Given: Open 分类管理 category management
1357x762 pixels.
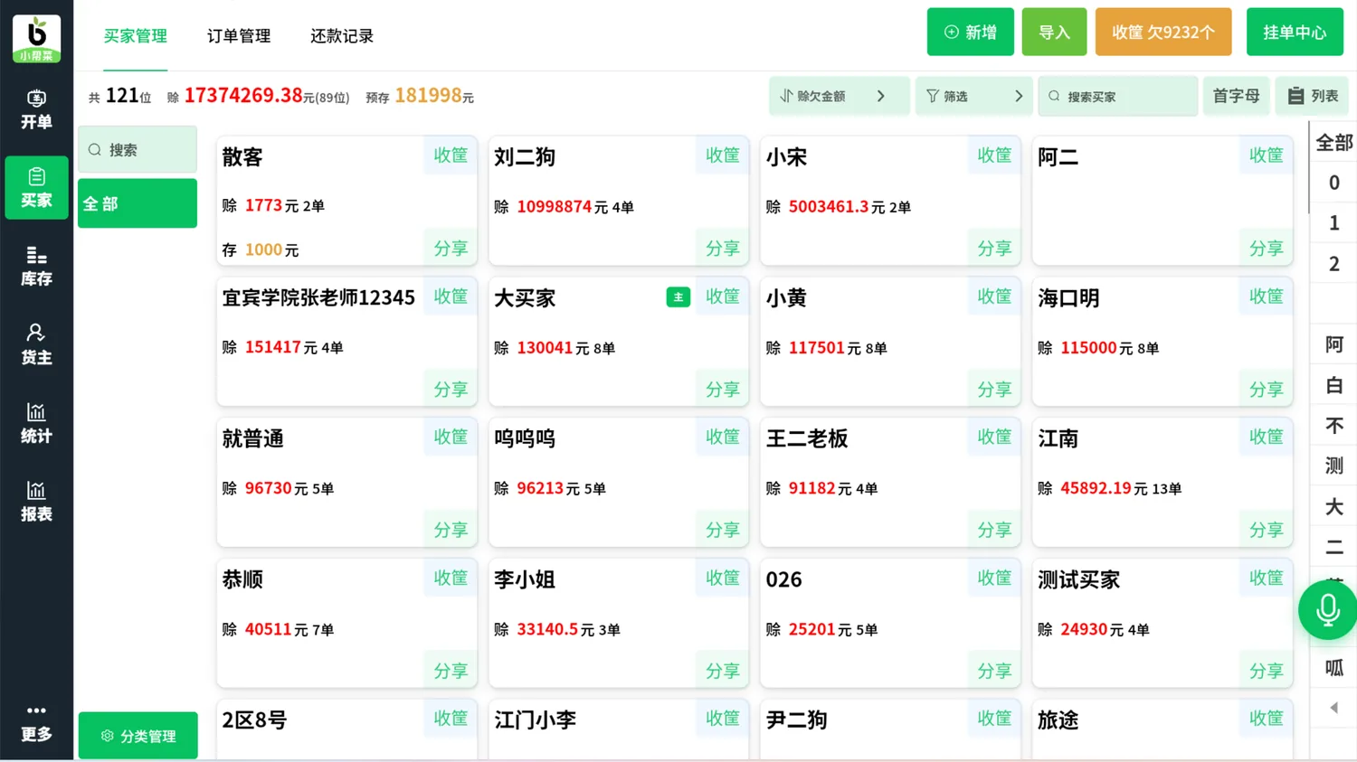Looking at the screenshot, I should pyautogui.click(x=138, y=736).
